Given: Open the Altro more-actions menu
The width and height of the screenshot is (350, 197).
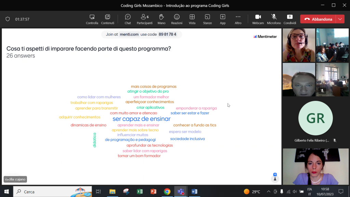Looking at the screenshot, I should (x=238, y=19).
